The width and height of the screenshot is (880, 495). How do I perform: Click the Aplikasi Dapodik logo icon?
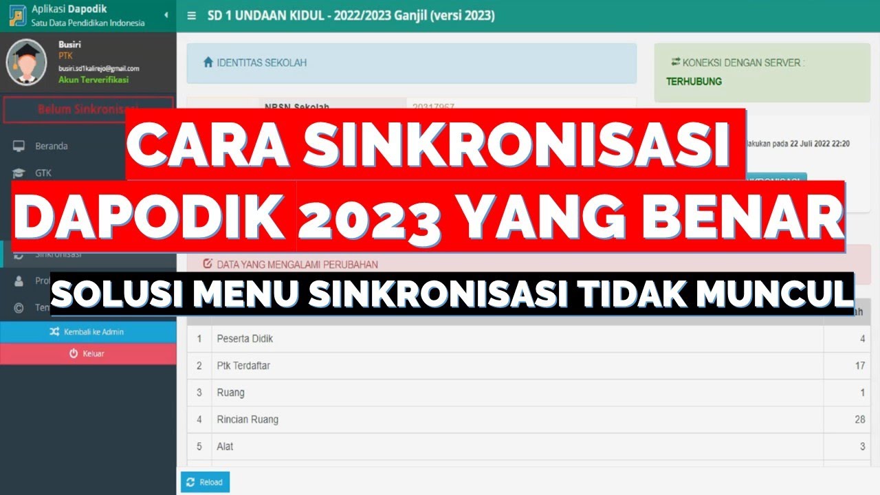coord(19,16)
